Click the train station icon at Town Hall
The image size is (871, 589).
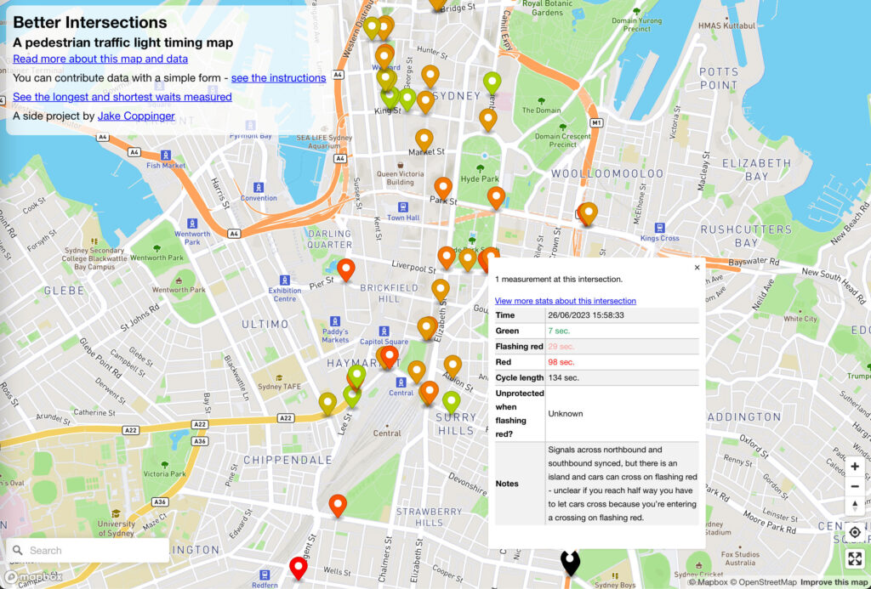pyautogui.click(x=402, y=207)
